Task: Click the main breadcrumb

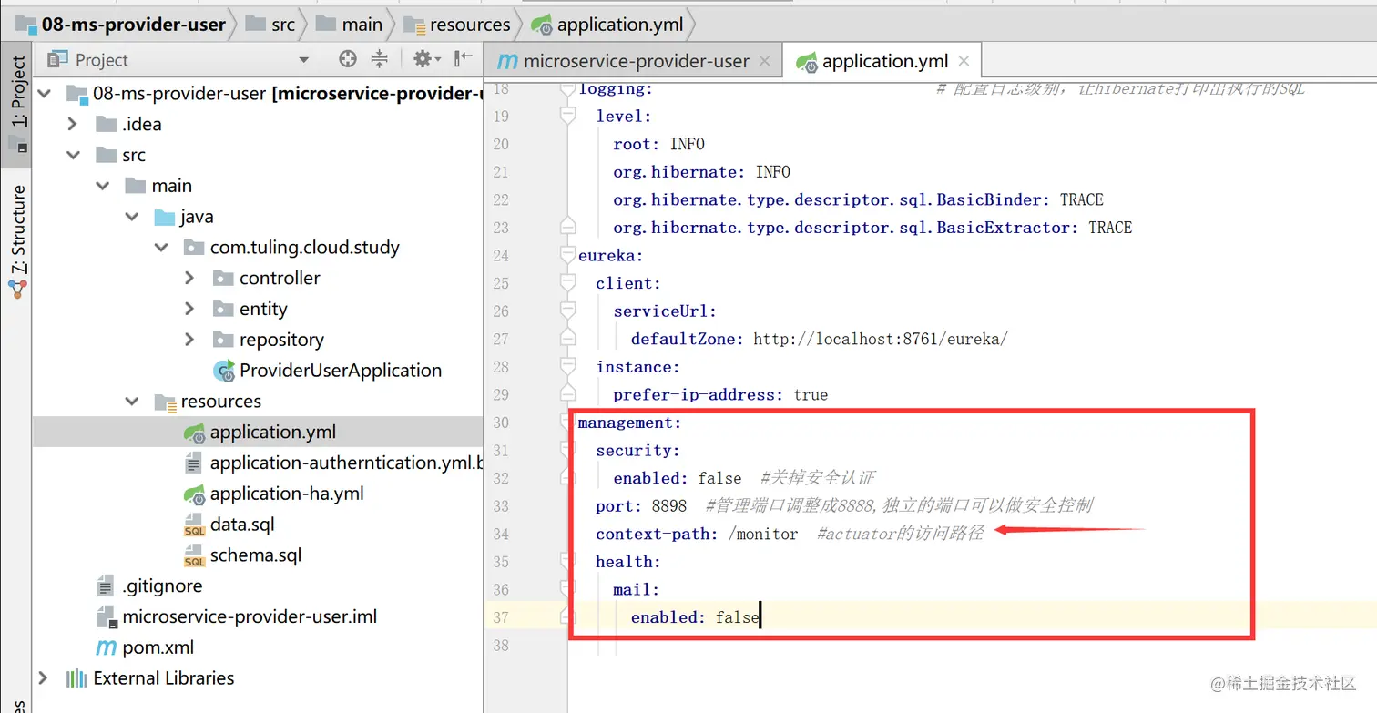Action: coord(350,25)
